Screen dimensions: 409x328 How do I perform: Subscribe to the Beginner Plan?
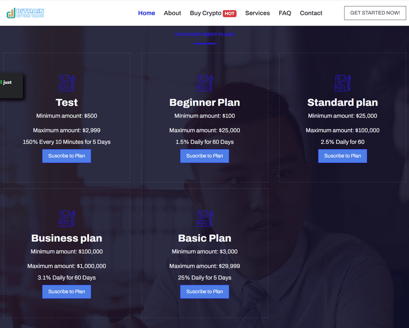204,156
